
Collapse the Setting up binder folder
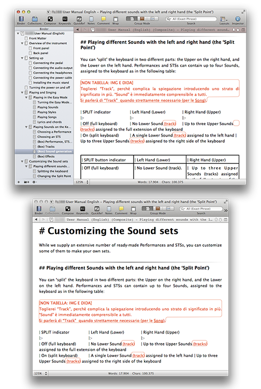[x=22, y=58]
